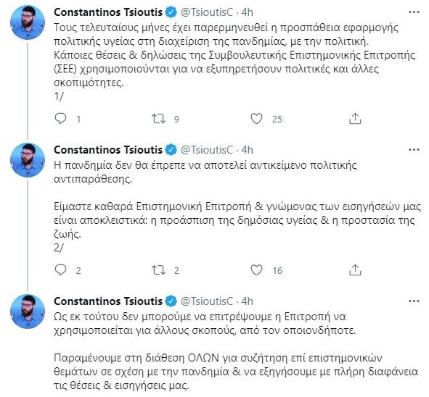The height and width of the screenshot is (397, 429).
Task: Open the 4h timestamp of first tweet
Action: (248, 12)
